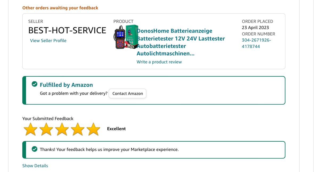Open View Seller Profile link

(48, 40)
